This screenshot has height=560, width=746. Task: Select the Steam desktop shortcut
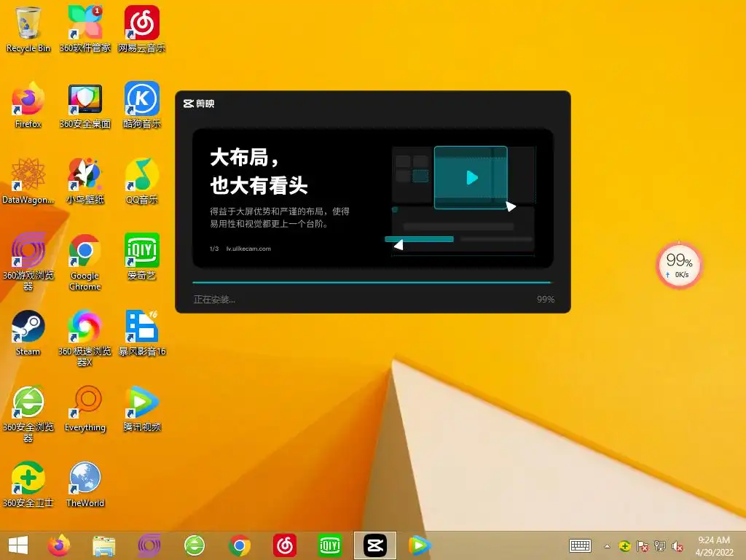pos(28,332)
